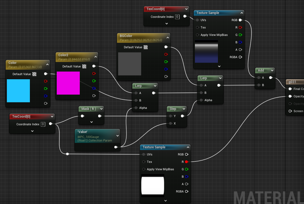Click the X input pin of Step node
304x204 pixels.
point(171,123)
